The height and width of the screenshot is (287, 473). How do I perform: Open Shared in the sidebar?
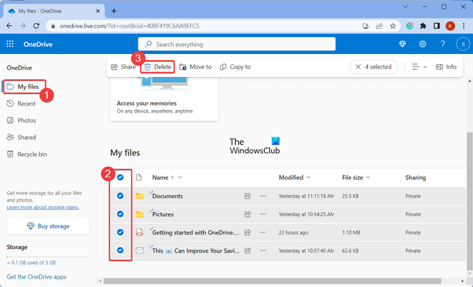click(22, 138)
